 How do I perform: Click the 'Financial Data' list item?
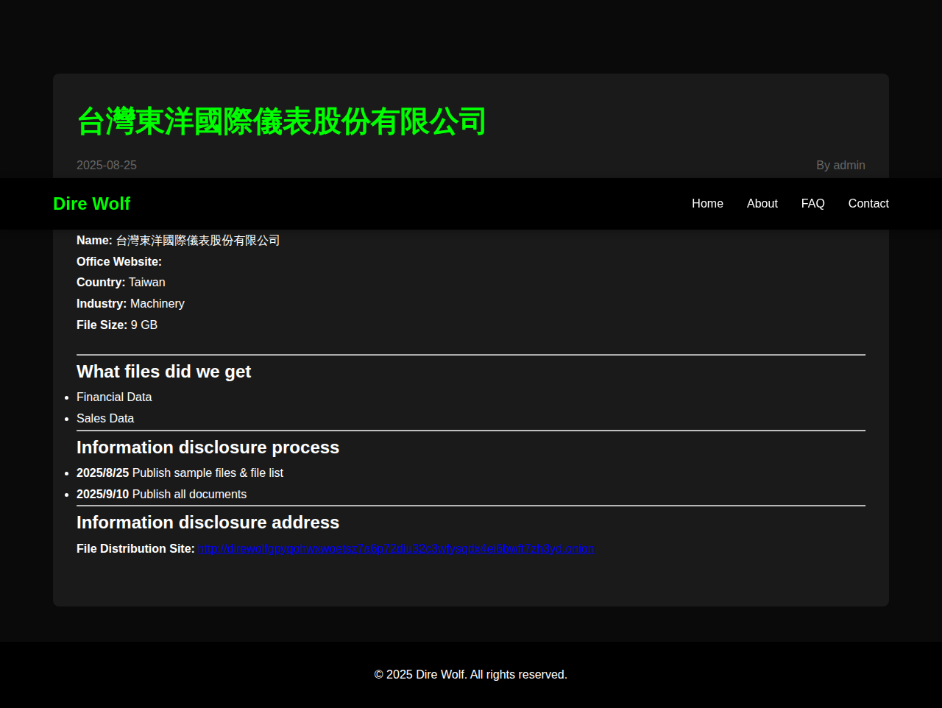114,397
